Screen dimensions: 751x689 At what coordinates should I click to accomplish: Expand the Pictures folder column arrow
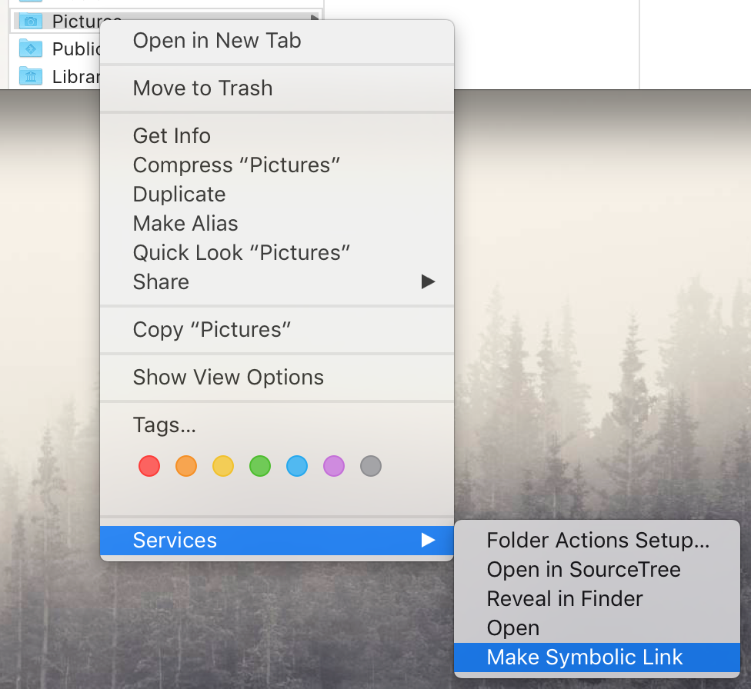point(314,19)
